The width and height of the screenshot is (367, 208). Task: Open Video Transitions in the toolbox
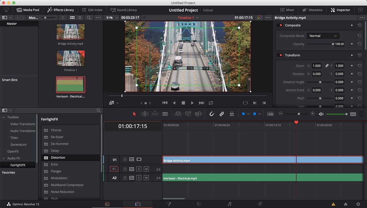pyautogui.click(x=22, y=124)
